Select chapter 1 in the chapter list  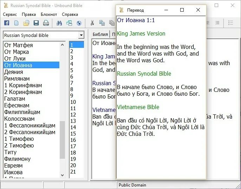[x=77, y=45]
